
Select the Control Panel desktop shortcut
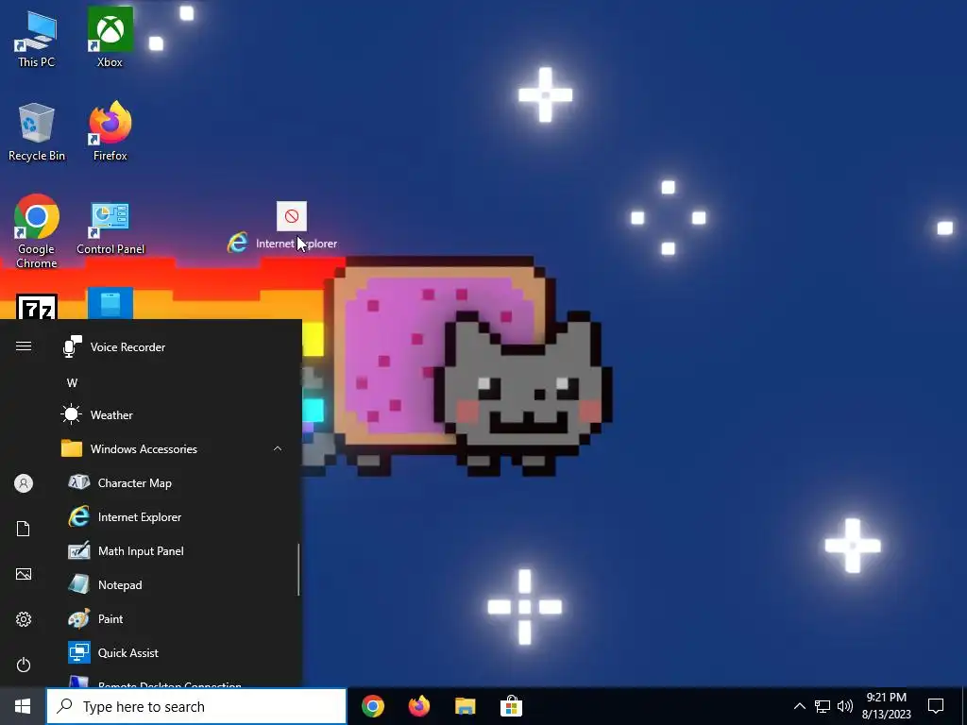110,228
